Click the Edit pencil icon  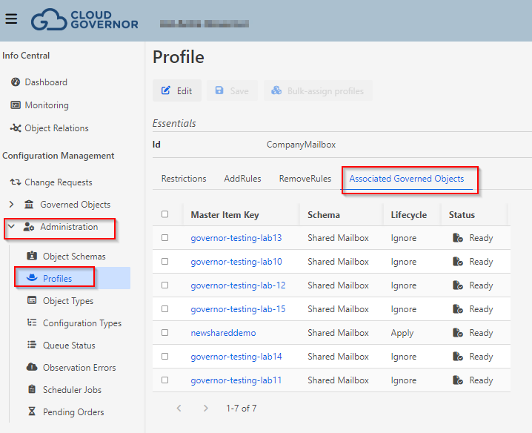point(166,90)
